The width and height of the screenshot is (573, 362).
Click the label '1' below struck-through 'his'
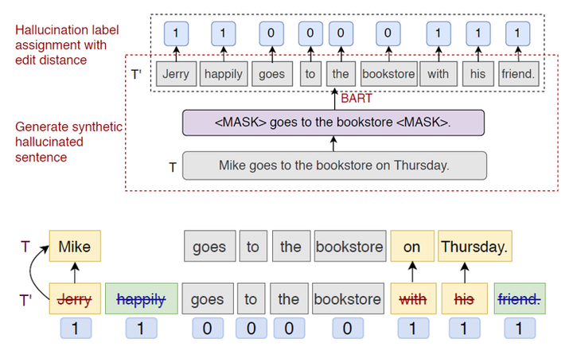click(x=465, y=328)
